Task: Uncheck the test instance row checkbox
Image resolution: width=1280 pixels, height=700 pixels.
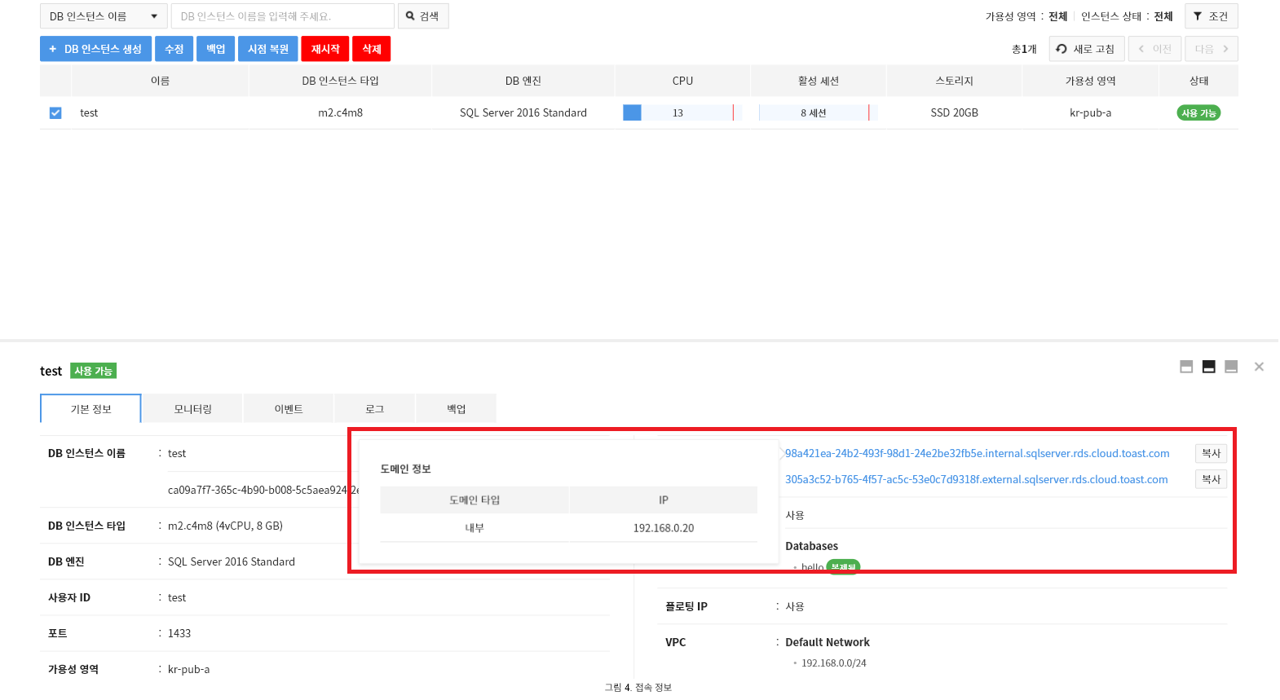Action: point(55,113)
